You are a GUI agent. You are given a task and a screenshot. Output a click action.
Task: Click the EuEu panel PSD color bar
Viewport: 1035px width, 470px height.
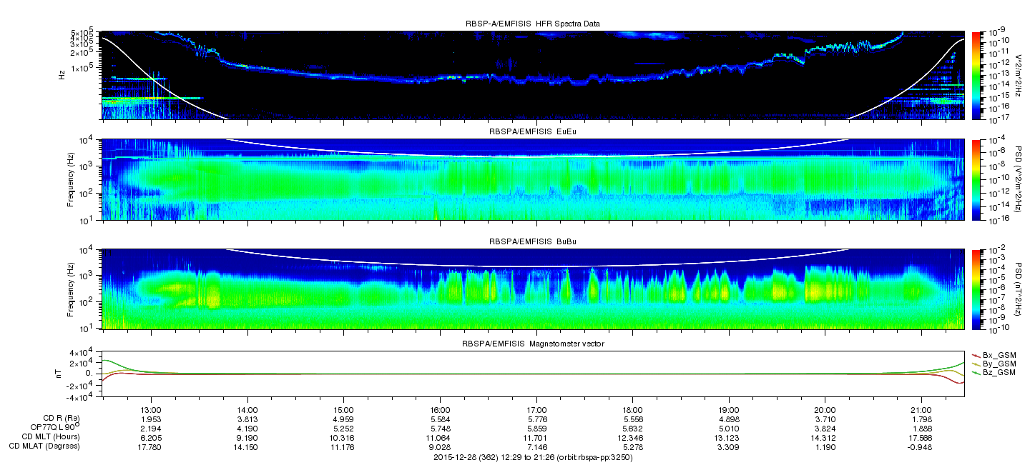[976, 179]
